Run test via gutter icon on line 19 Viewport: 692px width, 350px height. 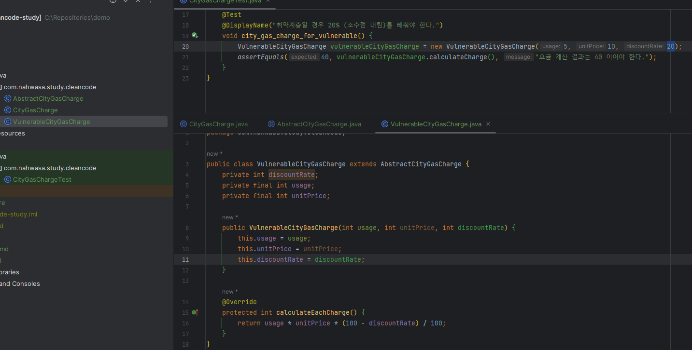point(195,36)
